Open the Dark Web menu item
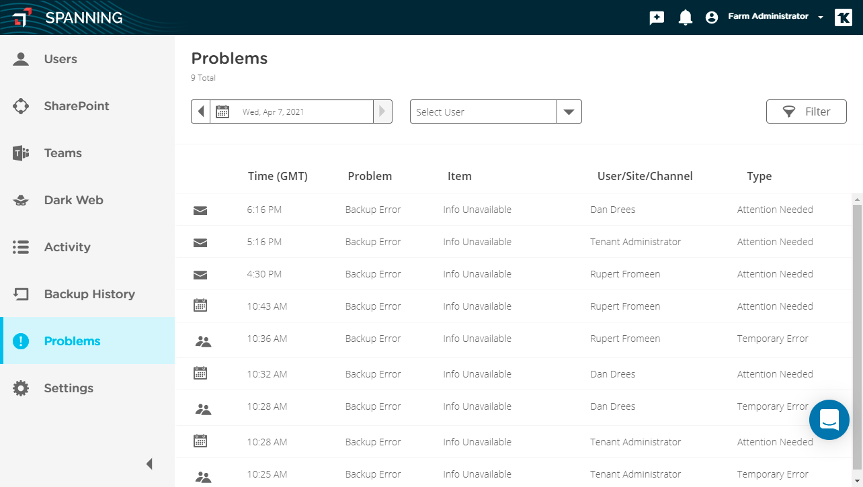863x487 pixels. 87,200
